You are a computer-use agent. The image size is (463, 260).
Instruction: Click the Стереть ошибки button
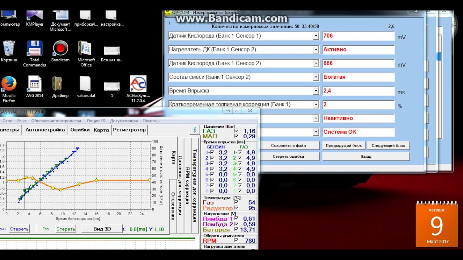point(288,156)
